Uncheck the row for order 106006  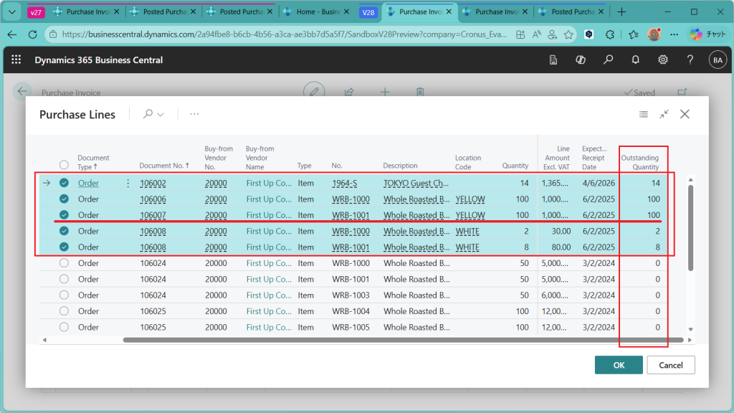[64, 199]
